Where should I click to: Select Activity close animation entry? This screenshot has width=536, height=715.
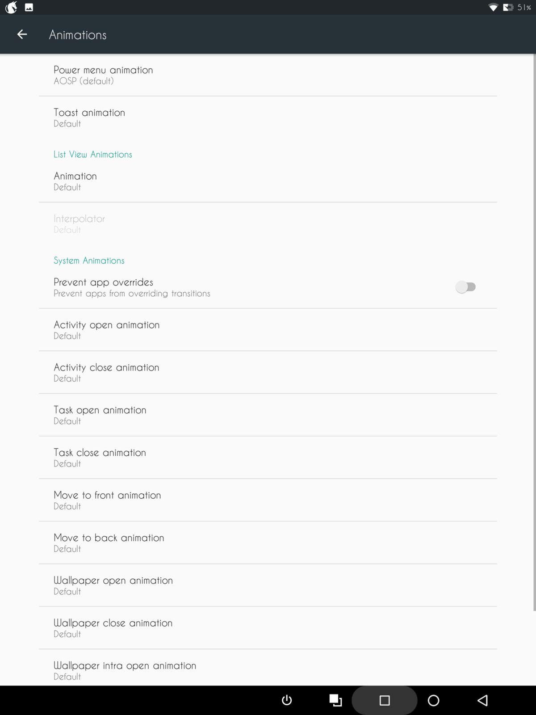268,372
